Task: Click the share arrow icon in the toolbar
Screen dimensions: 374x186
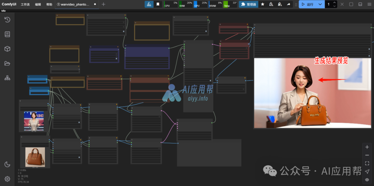Action: (x=288, y=4)
